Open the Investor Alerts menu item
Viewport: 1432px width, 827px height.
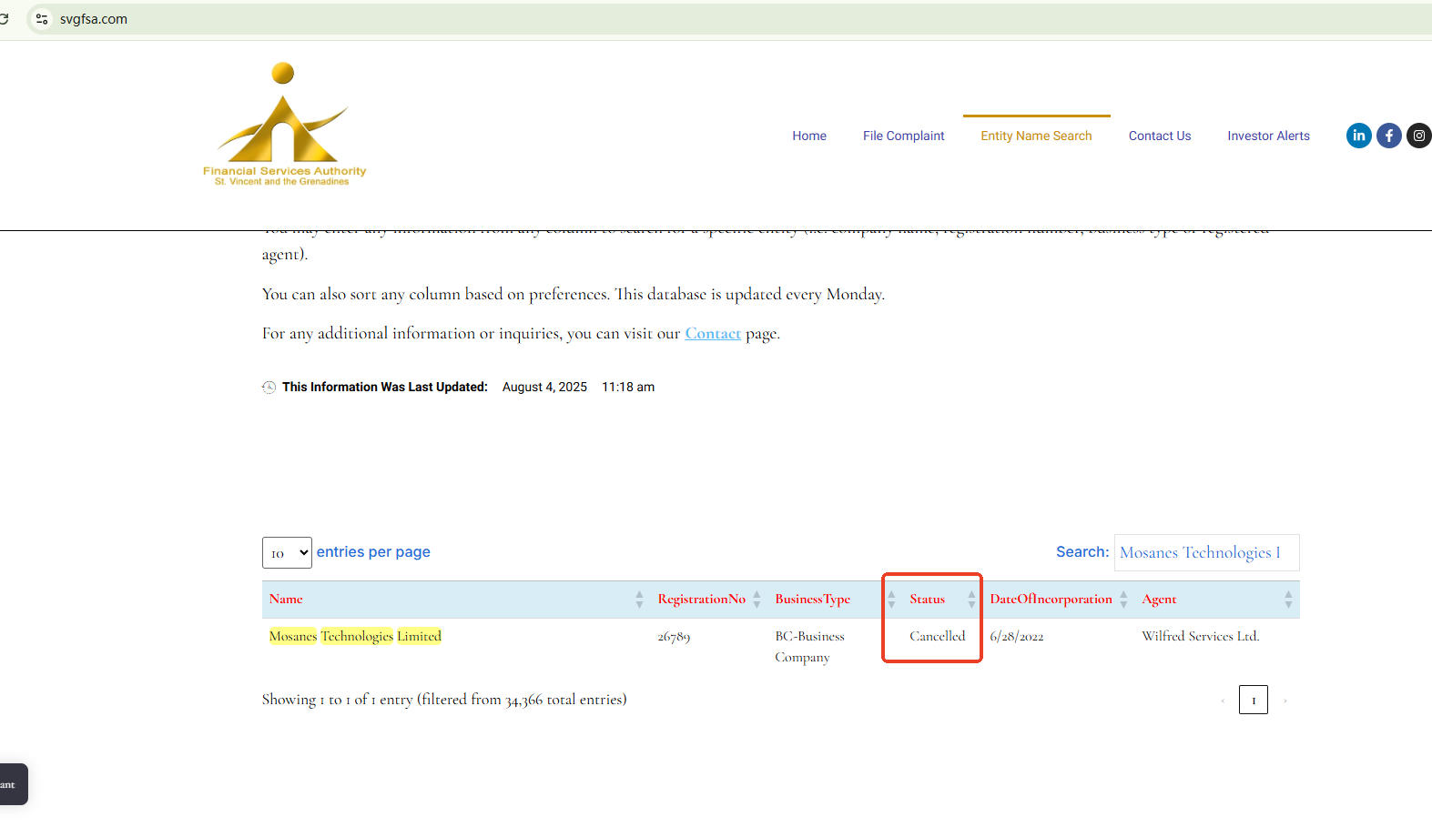(1268, 136)
